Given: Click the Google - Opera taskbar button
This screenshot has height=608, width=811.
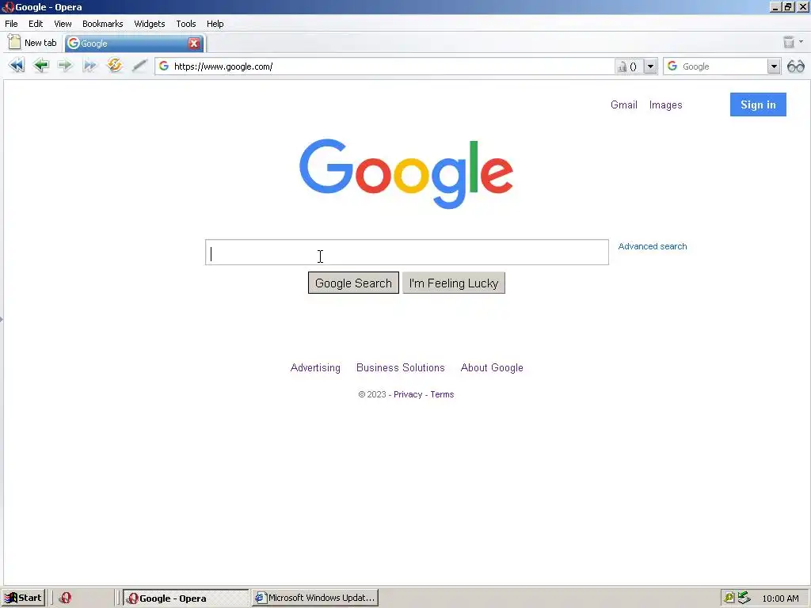Looking at the screenshot, I should (x=186, y=598).
